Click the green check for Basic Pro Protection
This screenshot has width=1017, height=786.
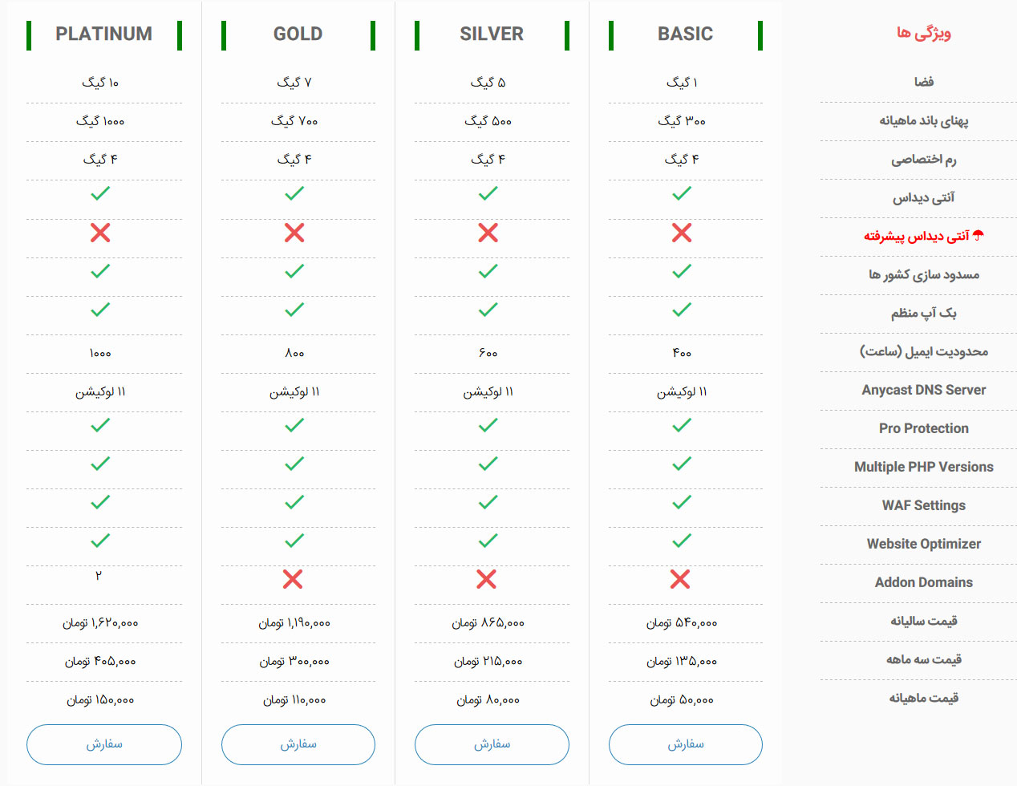(682, 425)
